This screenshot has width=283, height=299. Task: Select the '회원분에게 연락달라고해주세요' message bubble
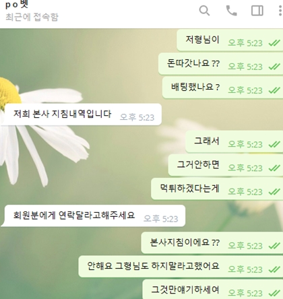coord(93,215)
